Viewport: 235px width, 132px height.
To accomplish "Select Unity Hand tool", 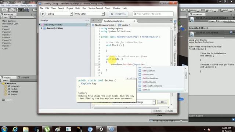I will (x=4, y=10).
